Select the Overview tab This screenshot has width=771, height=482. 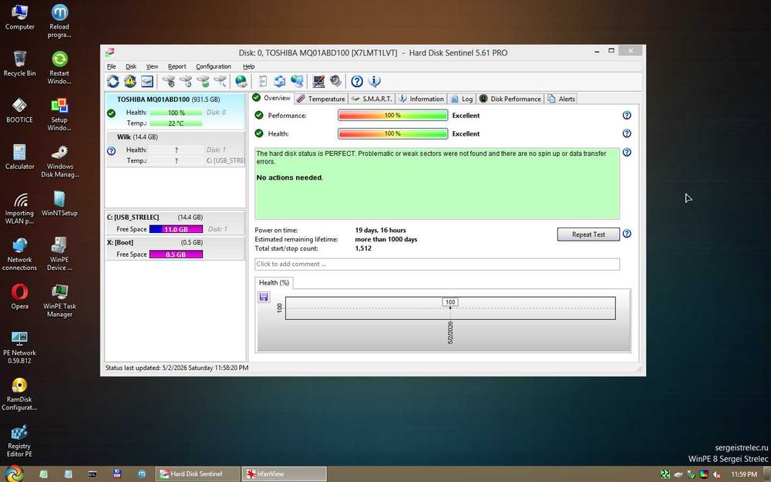click(x=271, y=98)
